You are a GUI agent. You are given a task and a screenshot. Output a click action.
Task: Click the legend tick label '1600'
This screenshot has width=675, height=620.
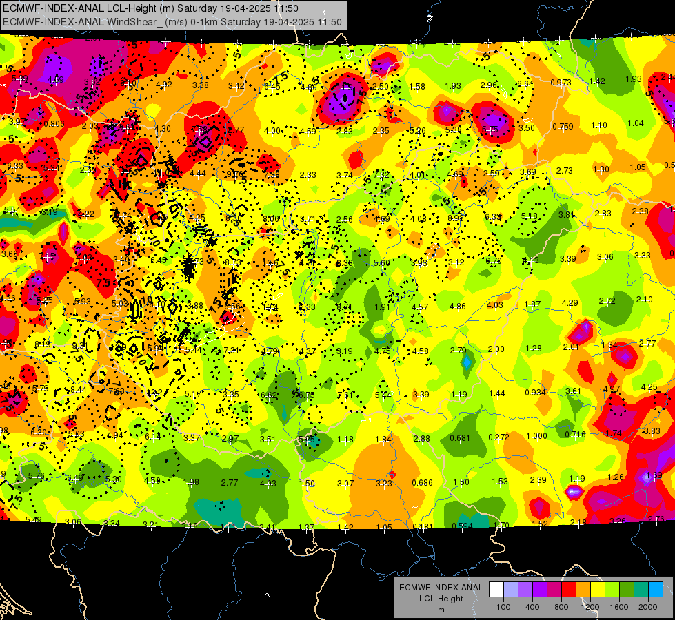[x=619, y=607]
